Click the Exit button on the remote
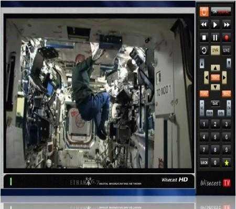236x209 pixels. point(215,103)
